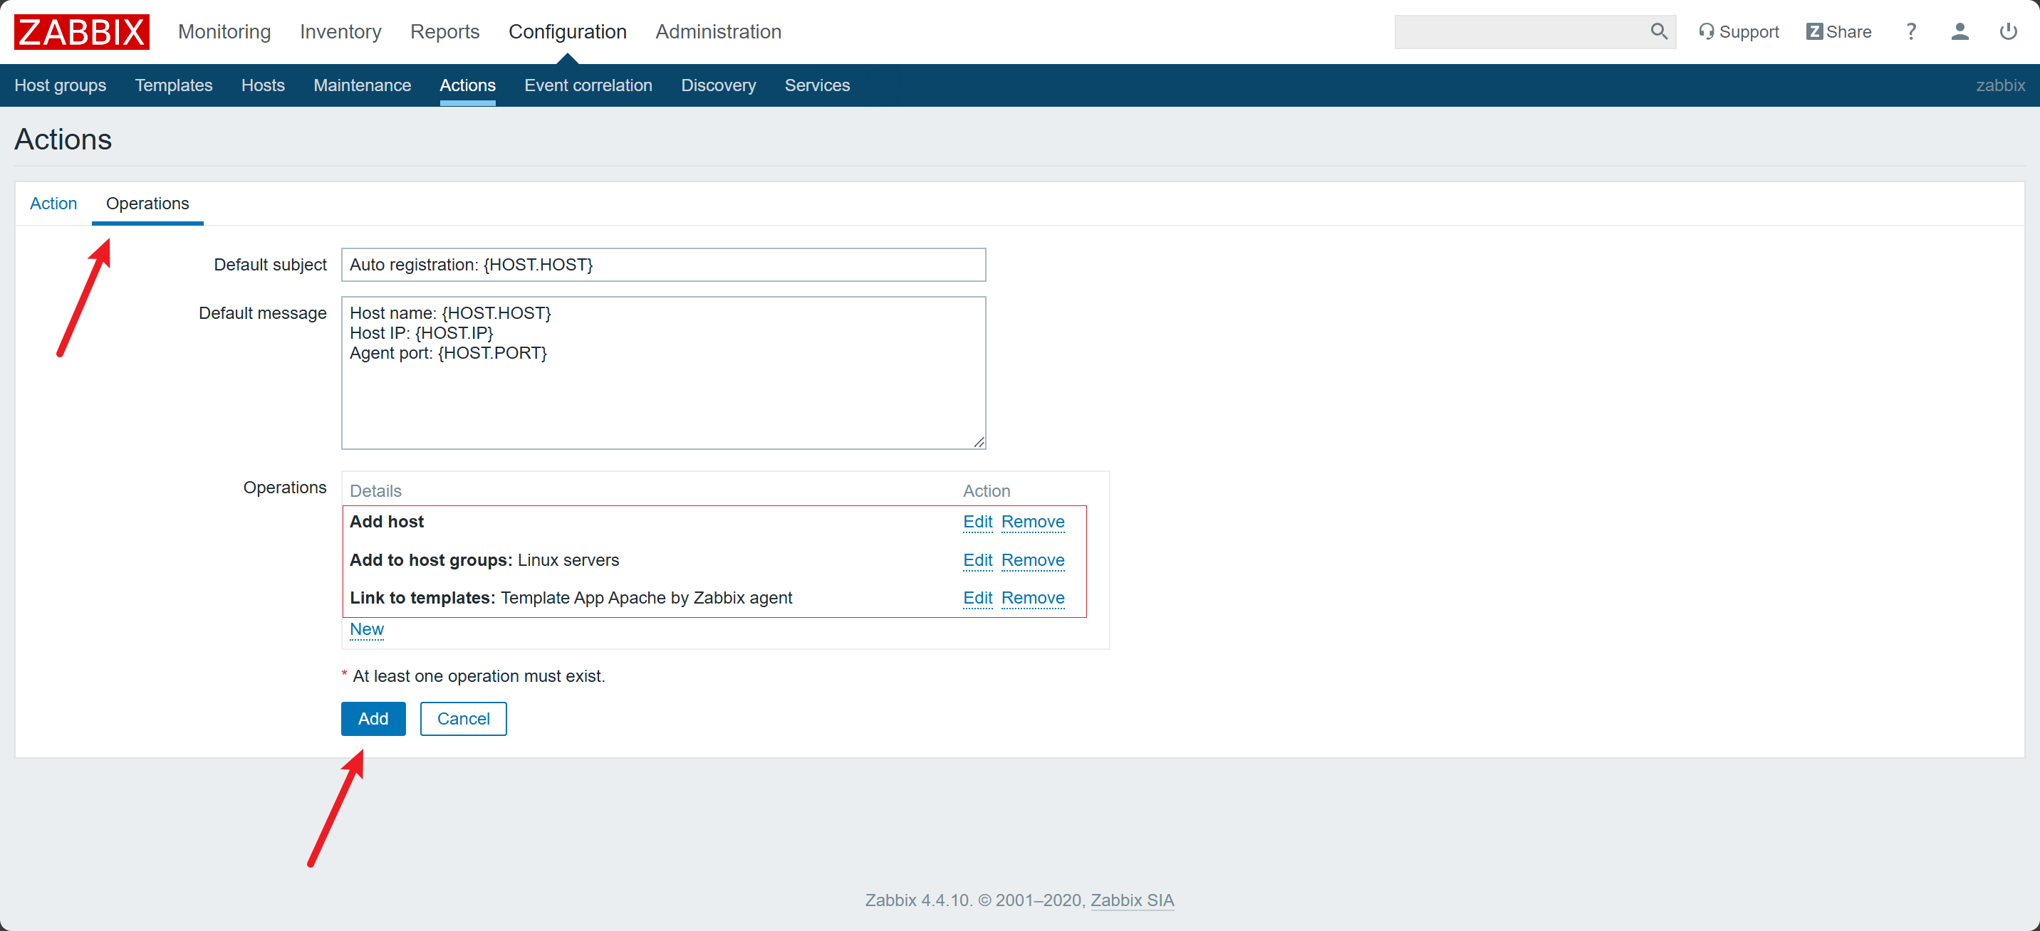This screenshot has width=2040, height=931.
Task: Open Support via headset icon
Action: click(x=1706, y=31)
